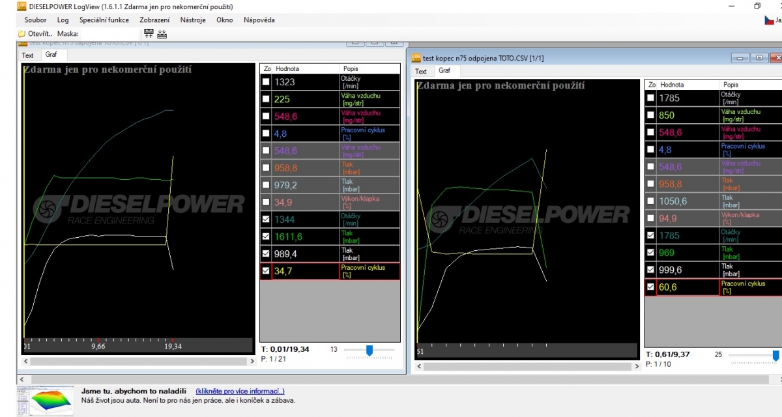782x417 pixels.
Task: Adjust zoom slider showing 25 in odpojena window
Action: (775, 356)
